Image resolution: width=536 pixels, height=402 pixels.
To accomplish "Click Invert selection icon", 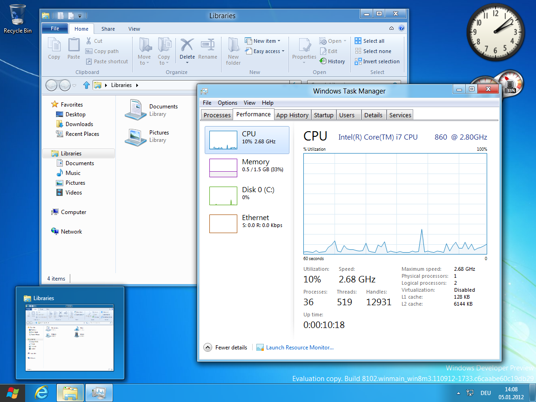I will point(358,61).
